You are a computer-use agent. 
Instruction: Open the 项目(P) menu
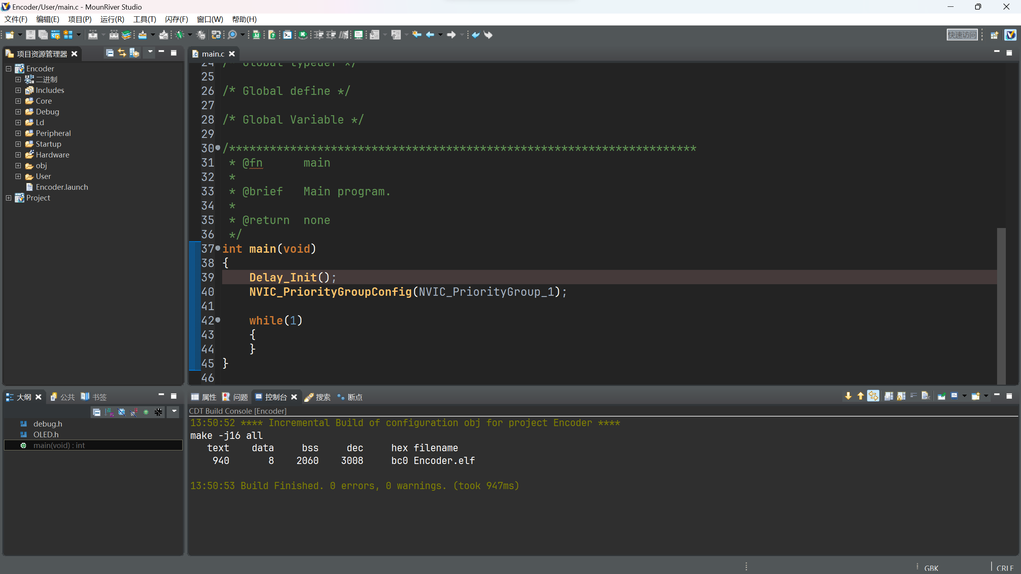tap(80, 19)
